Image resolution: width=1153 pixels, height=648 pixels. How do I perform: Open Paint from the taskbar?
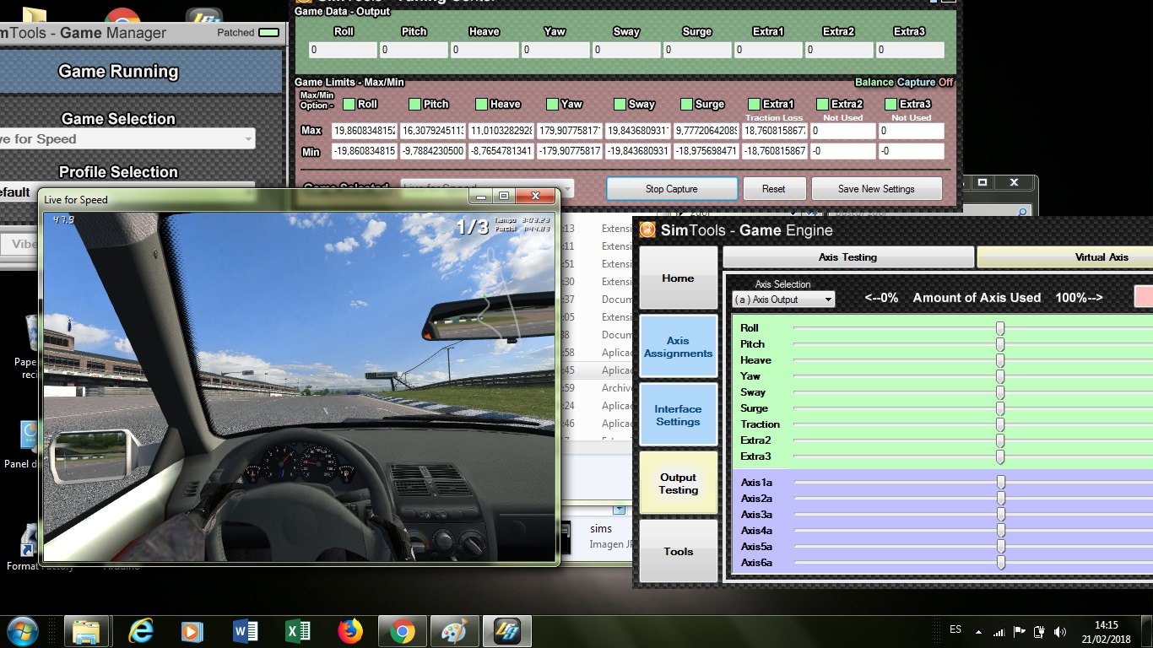point(454,631)
